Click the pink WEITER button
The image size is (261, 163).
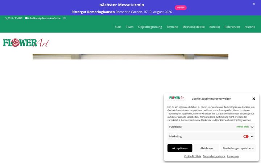pos(181,8)
